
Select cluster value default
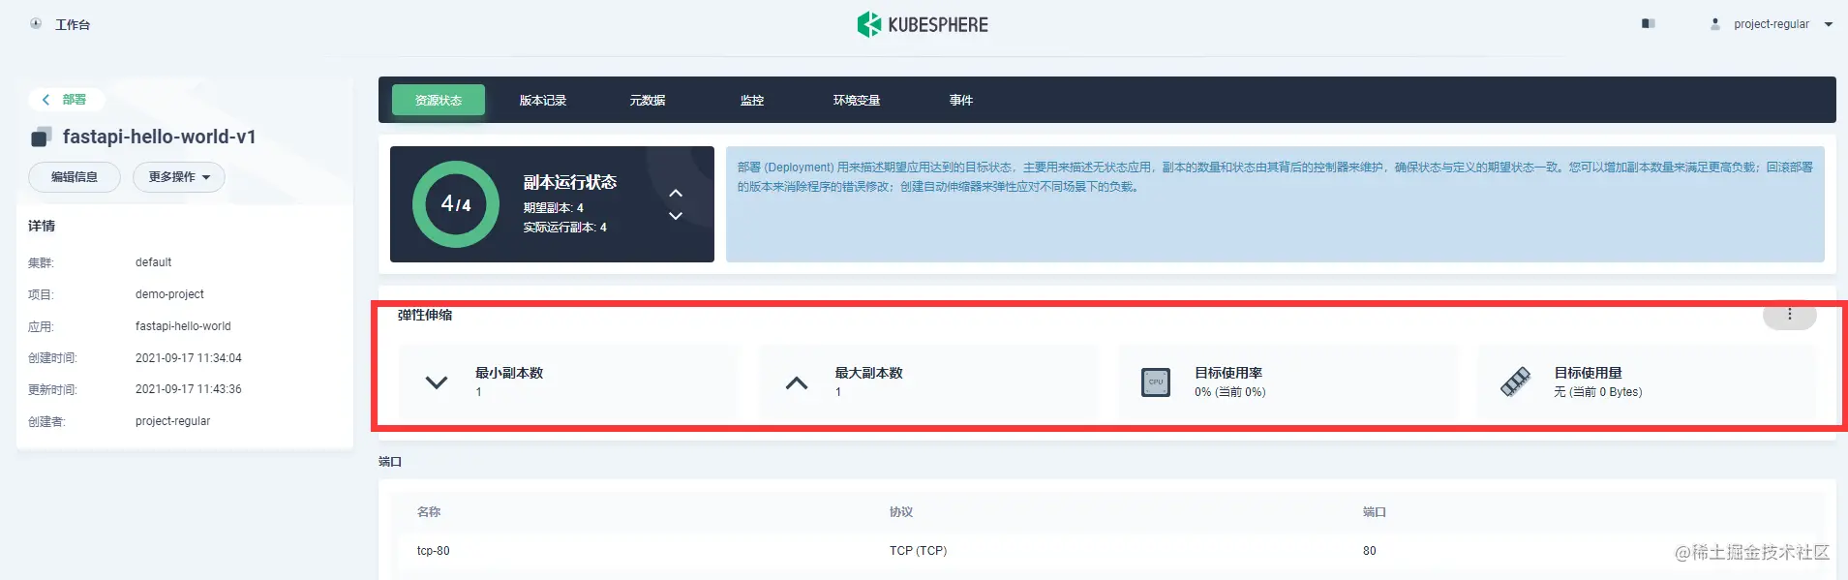pos(153,262)
